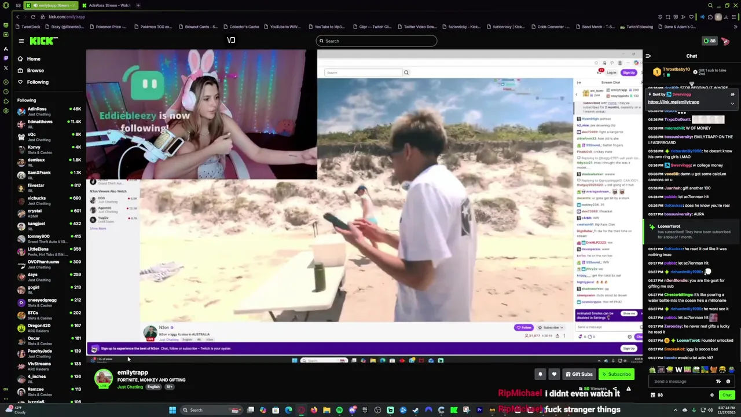Open the user profile avatar in the header

[x=725, y=41]
